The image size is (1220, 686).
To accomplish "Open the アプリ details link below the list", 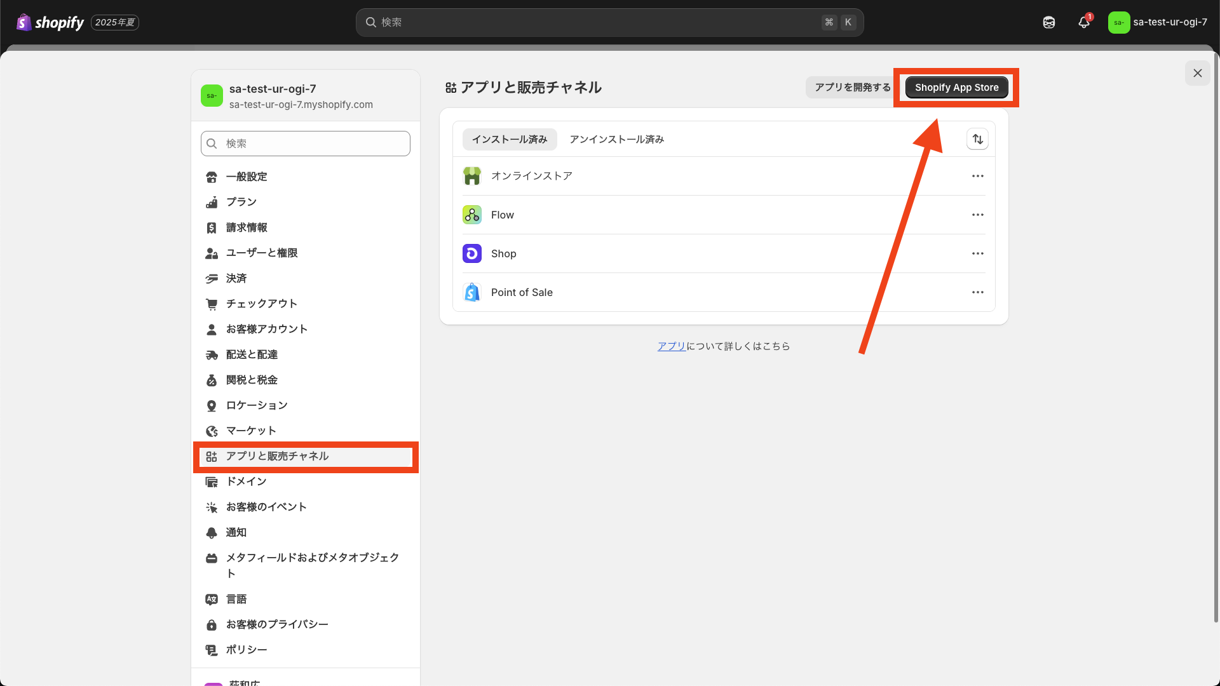I will (671, 346).
